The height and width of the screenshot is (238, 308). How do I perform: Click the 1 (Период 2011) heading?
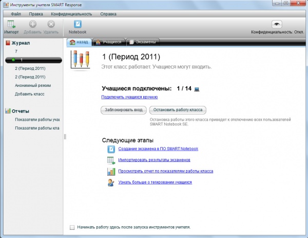tap(131, 57)
